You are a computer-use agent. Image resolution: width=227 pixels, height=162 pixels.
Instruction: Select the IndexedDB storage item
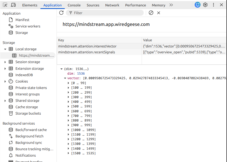pos(24,75)
